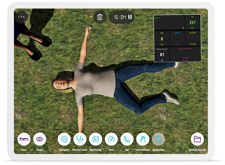Open the three-dots options menu
Screen dimensions: 225x165
click(21, 17)
